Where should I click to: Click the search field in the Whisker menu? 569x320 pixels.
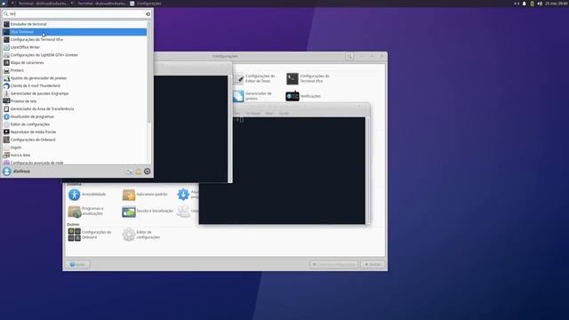coord(76,14)
